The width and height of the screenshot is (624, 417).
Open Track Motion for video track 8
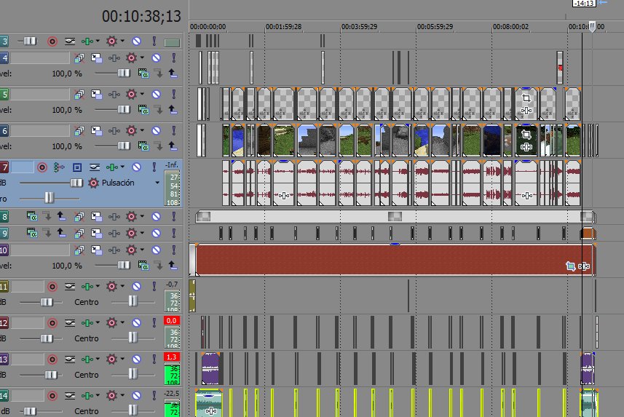tap(97, 216)
